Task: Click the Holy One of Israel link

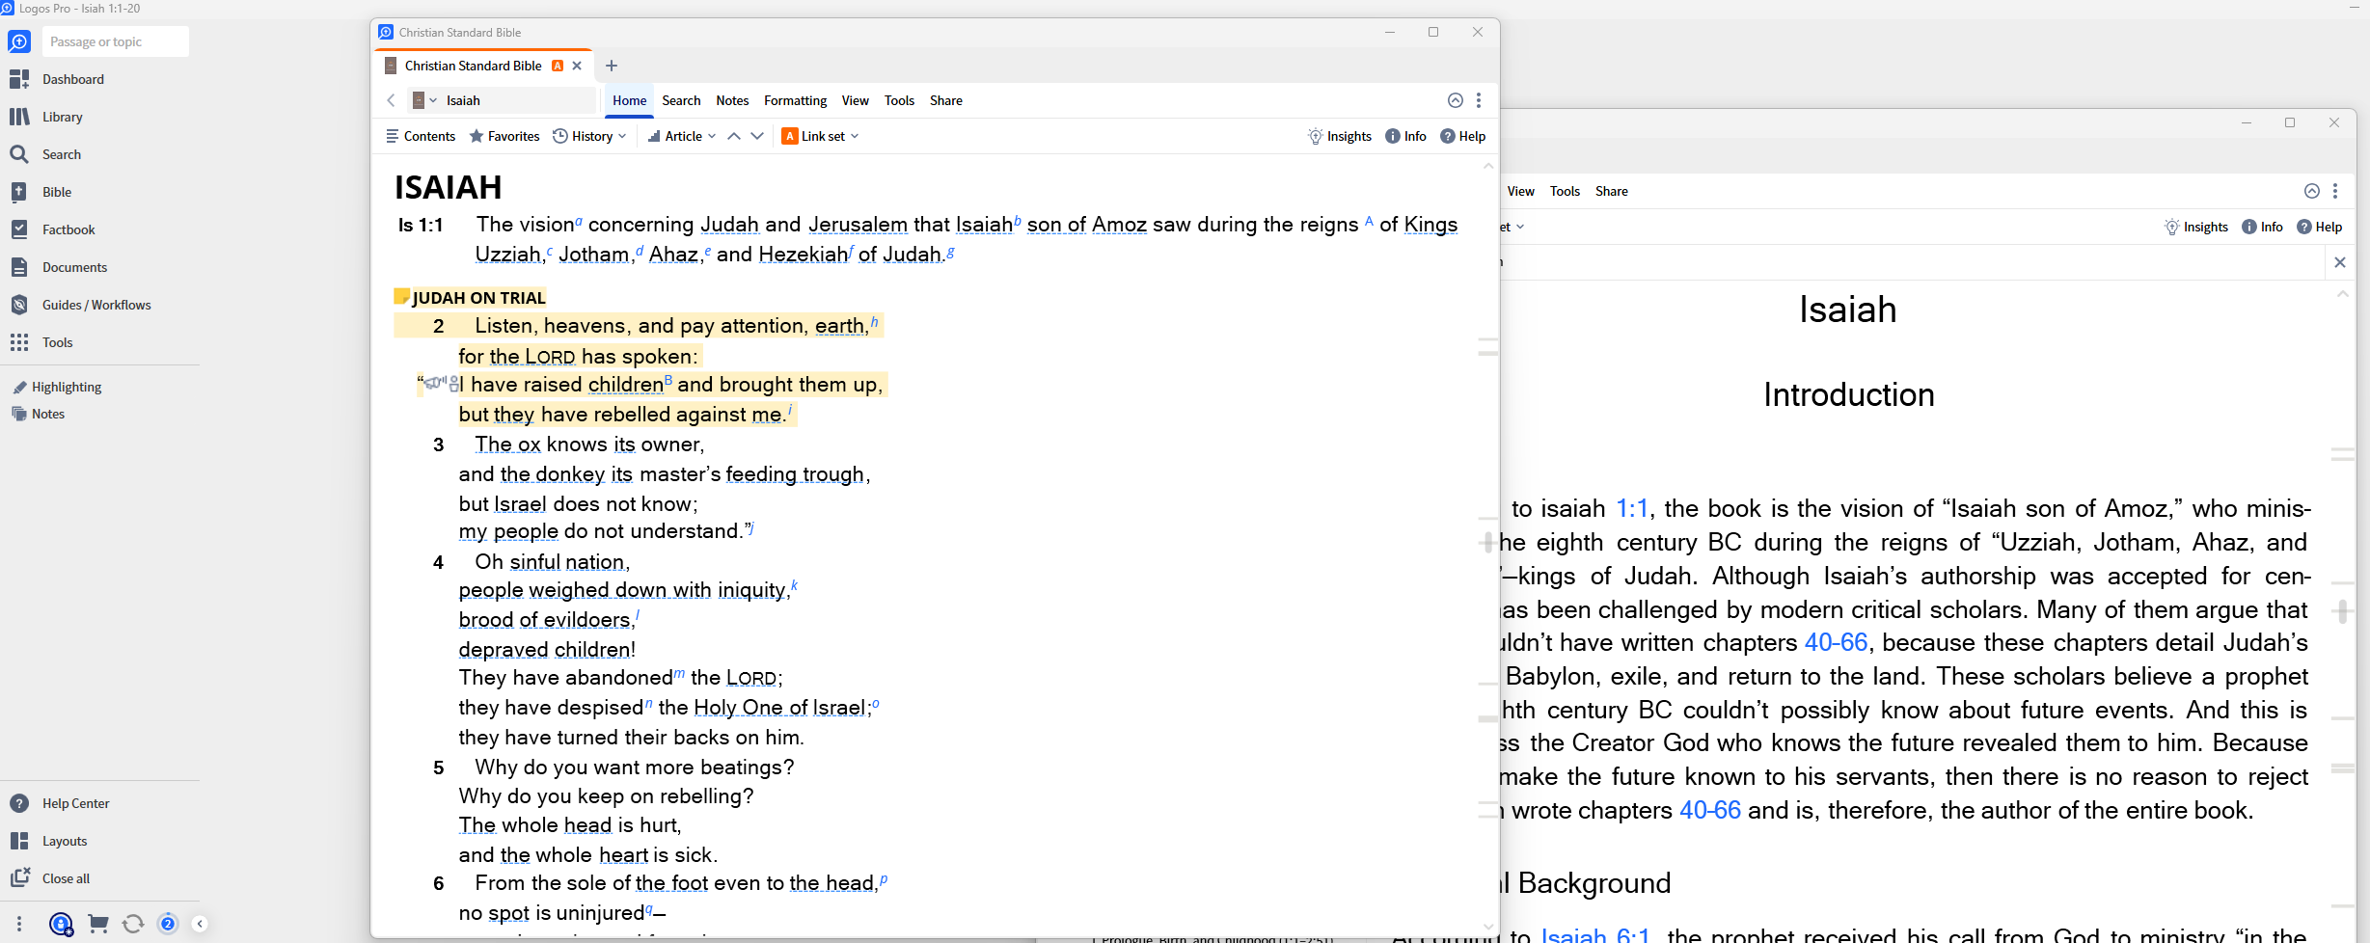Action: [779, 708]
